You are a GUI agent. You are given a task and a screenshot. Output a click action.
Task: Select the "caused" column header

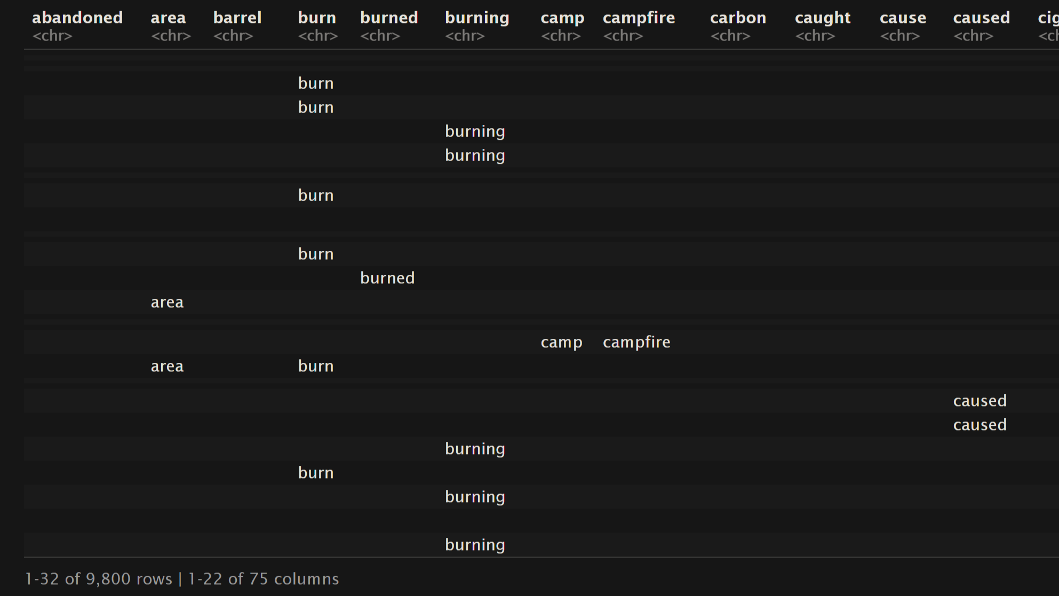(981, 18)
